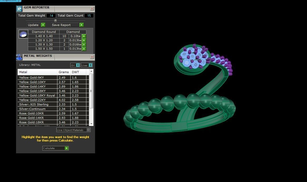Click the 1.50 X 1.50 gem size cell

pyautogui.click(x=44, y=49)
